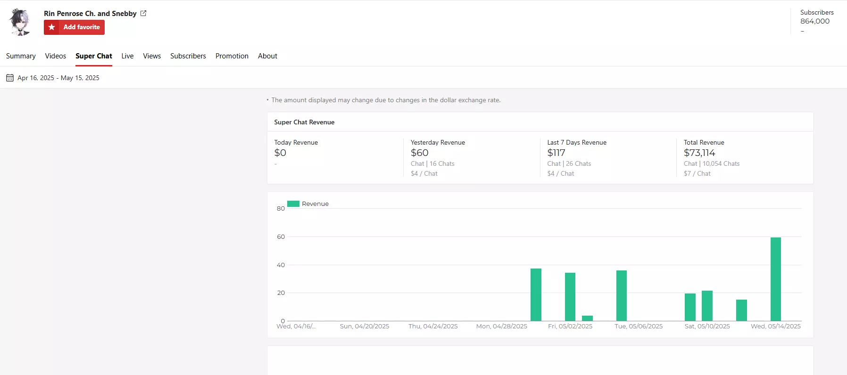The image size is (847, 375).
Task: Click the calendar icon next to date range
Action: pyautogui.click(x=10, y=78)
